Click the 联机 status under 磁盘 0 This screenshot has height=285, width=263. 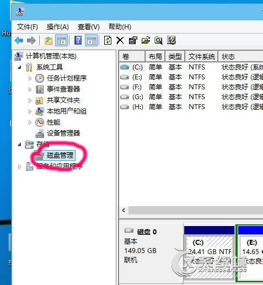[131, 260]
